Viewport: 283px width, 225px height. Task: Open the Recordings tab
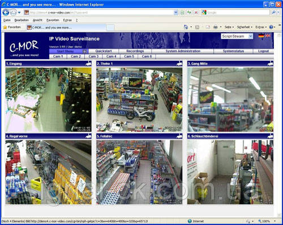tap(135, 51)
